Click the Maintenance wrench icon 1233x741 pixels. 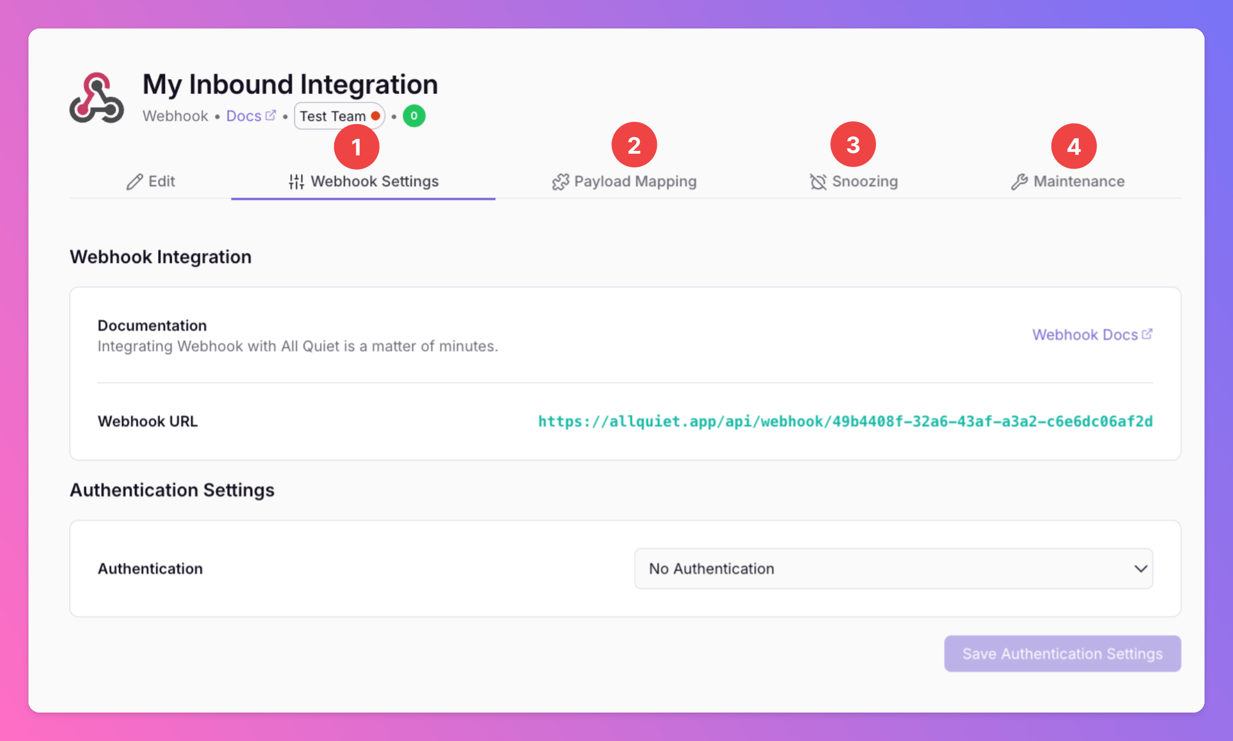[x=1019, y=182]
